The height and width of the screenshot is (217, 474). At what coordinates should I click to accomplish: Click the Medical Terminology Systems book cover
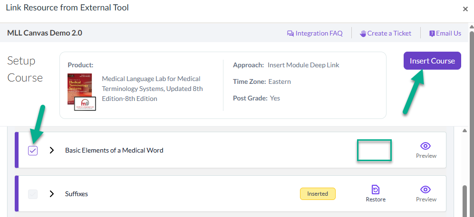coord(80,89)
